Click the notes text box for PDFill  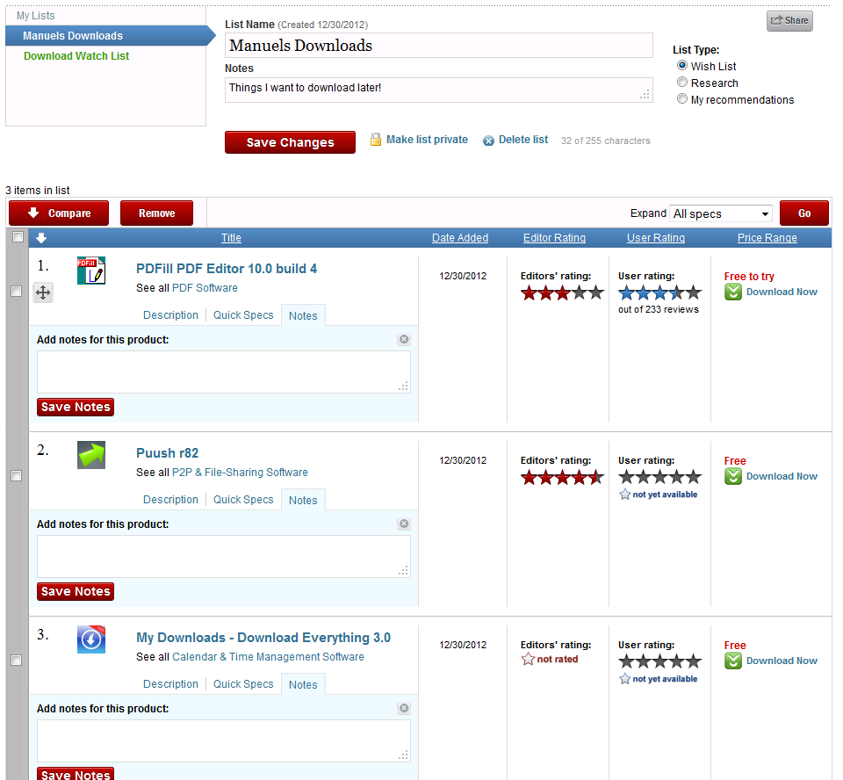(224, 372)
